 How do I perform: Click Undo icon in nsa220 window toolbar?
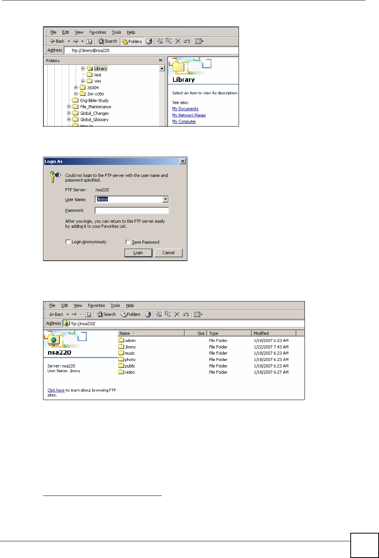tap(186, 314)
